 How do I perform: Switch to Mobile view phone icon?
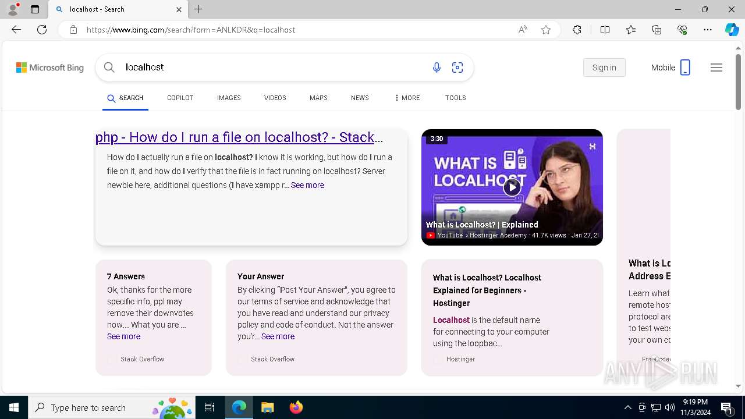pyautogui.click(x=685, y=68)
